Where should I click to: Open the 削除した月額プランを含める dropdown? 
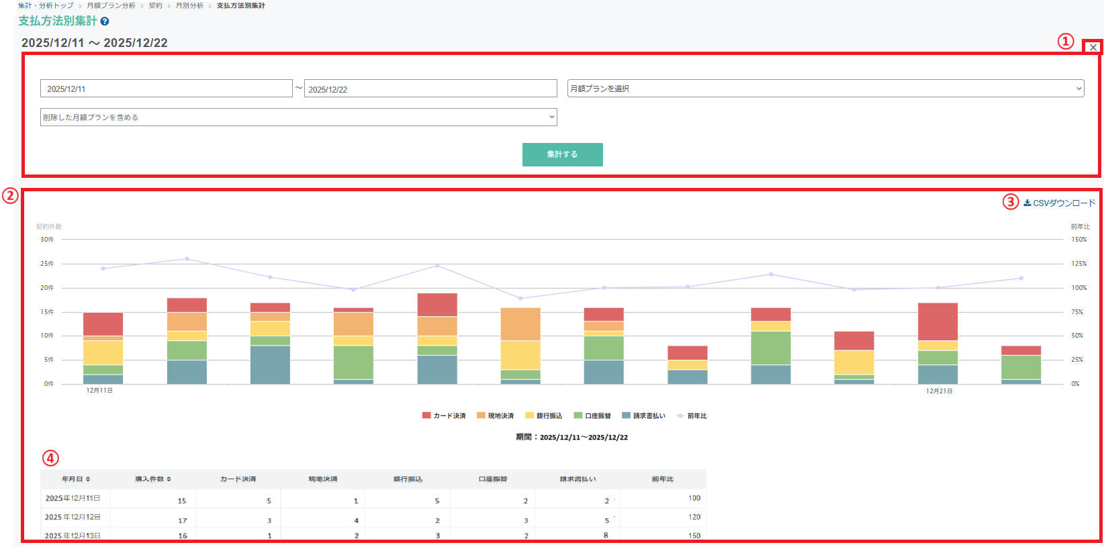tap(298, 117)
